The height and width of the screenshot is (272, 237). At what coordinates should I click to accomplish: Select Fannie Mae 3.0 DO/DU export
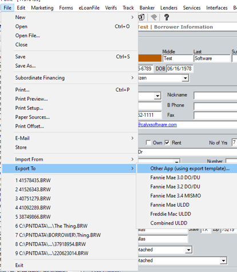pos(187,178)
